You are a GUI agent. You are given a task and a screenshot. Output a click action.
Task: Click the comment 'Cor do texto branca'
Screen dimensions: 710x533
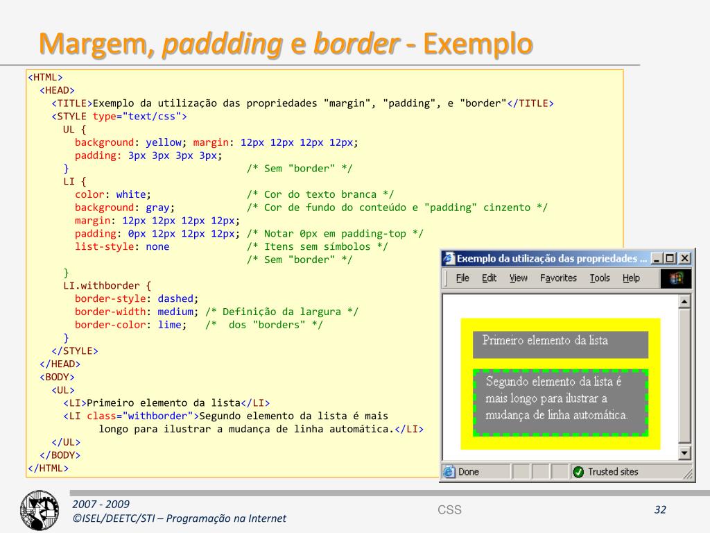[320, 194]
